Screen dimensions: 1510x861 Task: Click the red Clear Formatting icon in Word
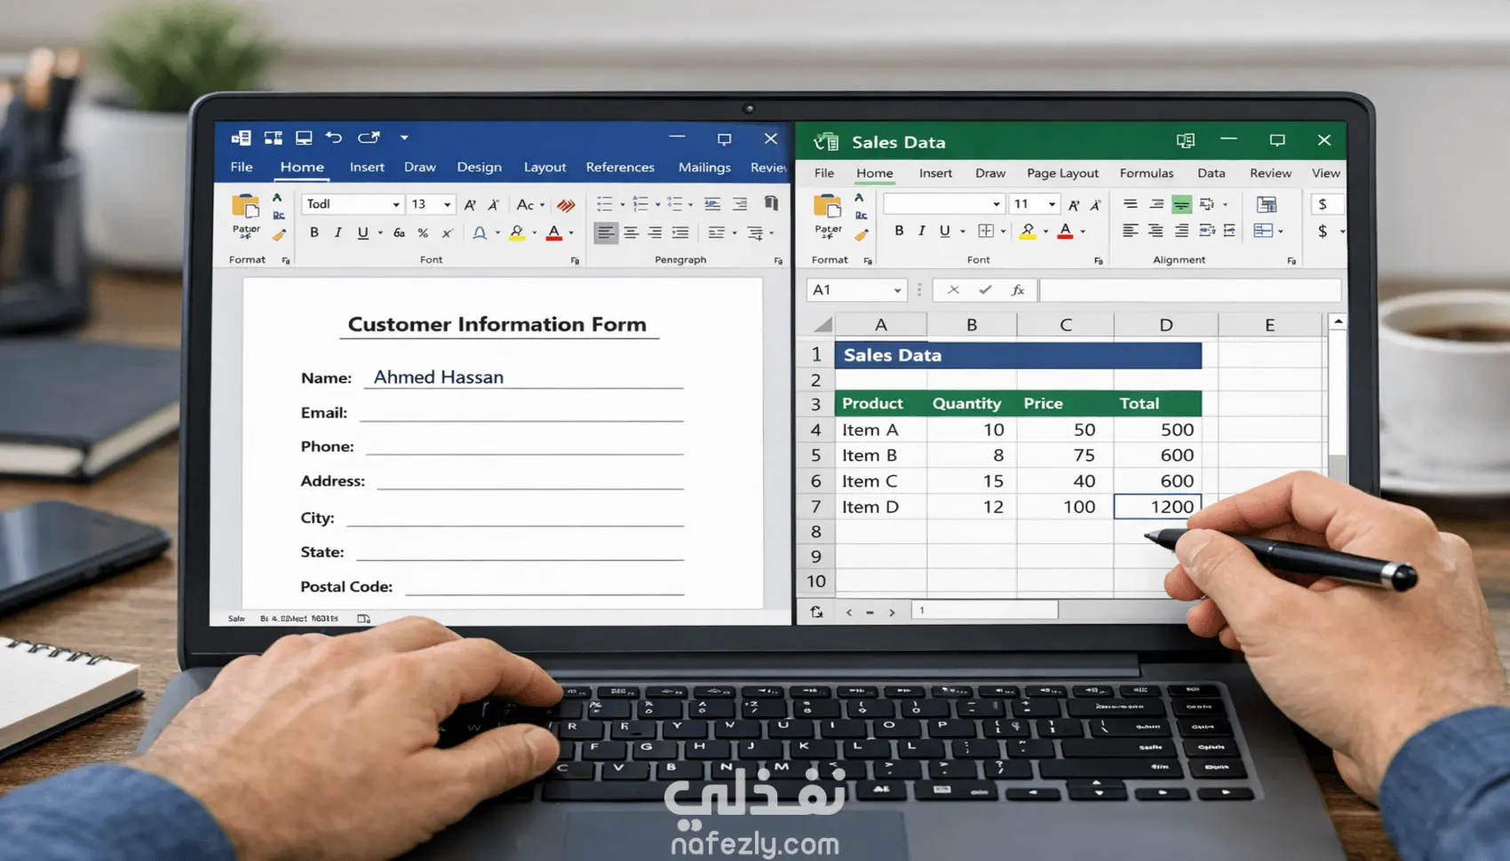pyautogui.click(x=566, y=205)
